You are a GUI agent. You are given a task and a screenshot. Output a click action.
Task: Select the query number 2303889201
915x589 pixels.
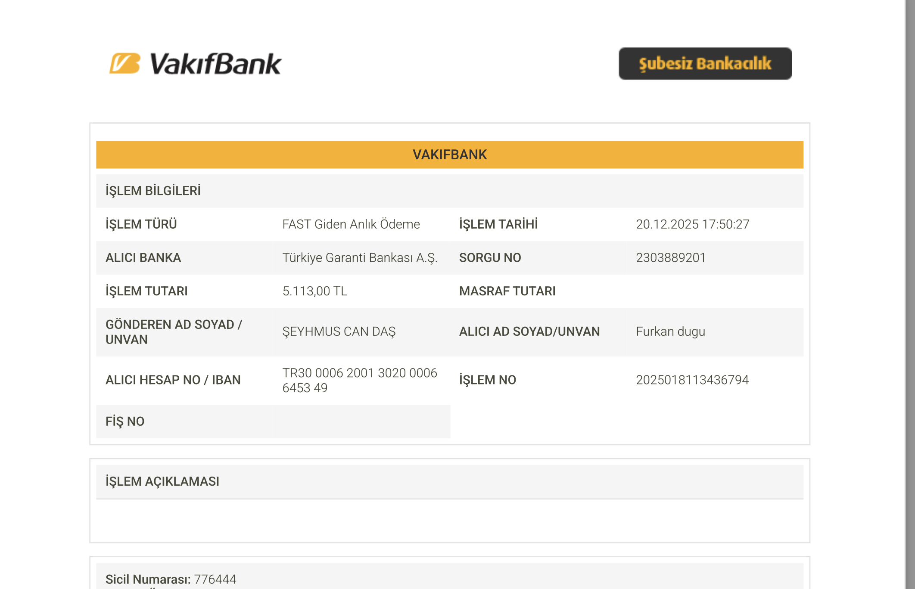pyautogui.click(x=671, y=258)
